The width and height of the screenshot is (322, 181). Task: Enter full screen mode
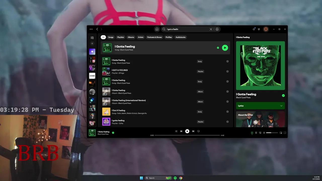(x=285, y=133)
